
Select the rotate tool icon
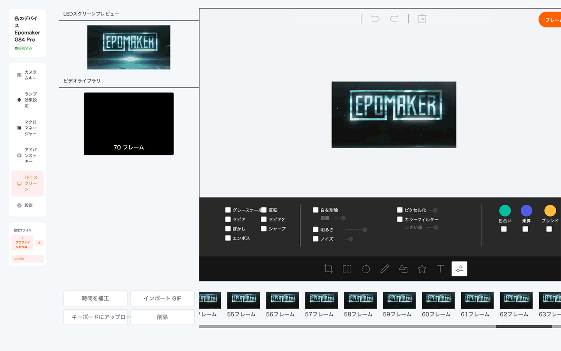click(x=366, y=269)
